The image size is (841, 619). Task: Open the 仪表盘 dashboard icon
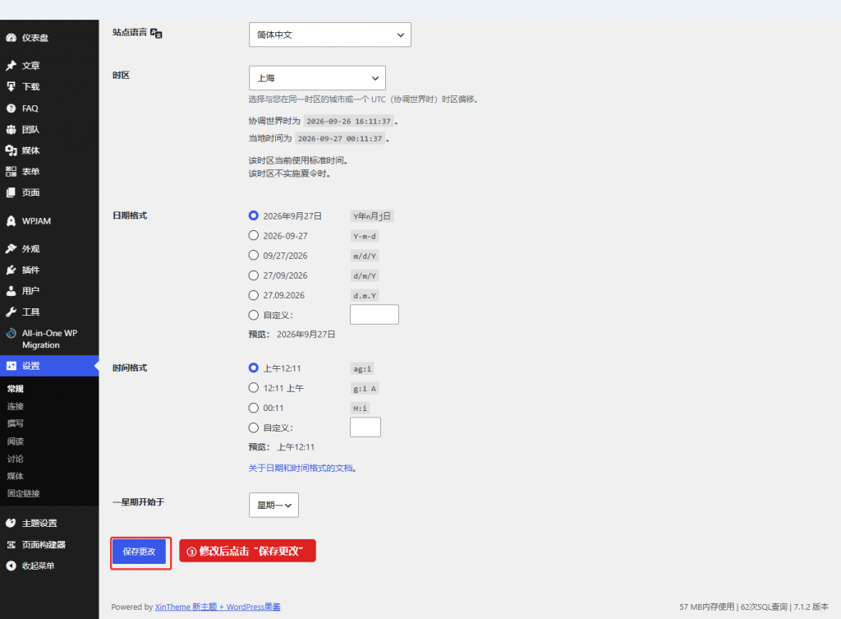[11, 38]
